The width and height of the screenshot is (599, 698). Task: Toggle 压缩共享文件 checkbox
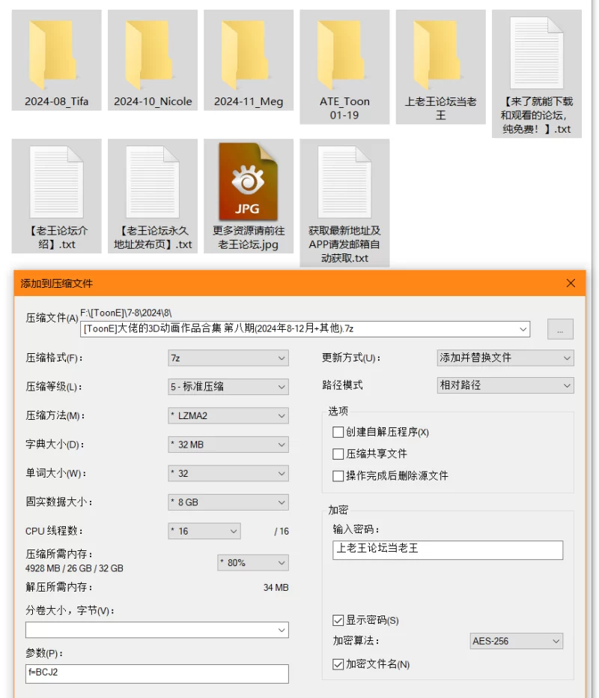(338, 454)
